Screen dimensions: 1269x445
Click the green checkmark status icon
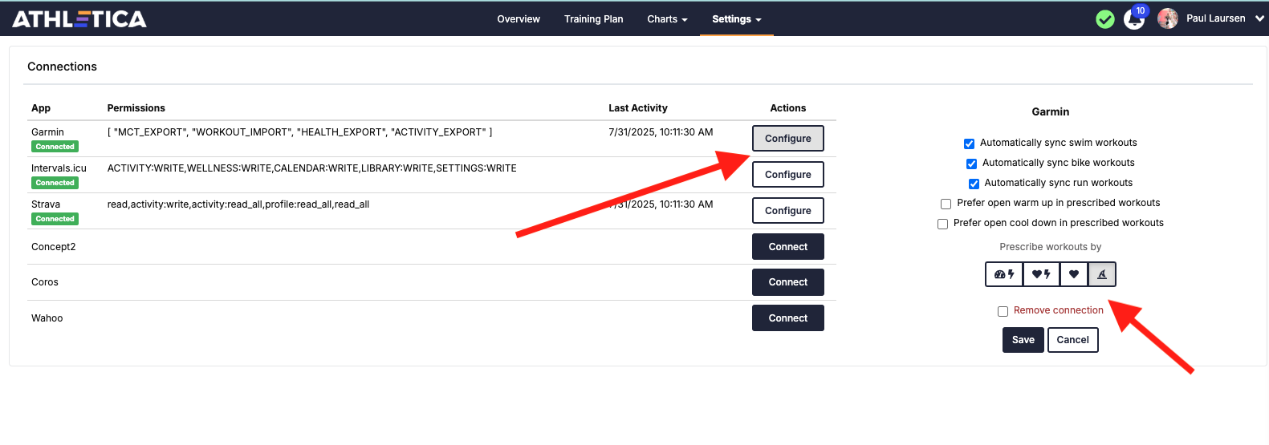pyautogui.click(x=1105, y=19)
